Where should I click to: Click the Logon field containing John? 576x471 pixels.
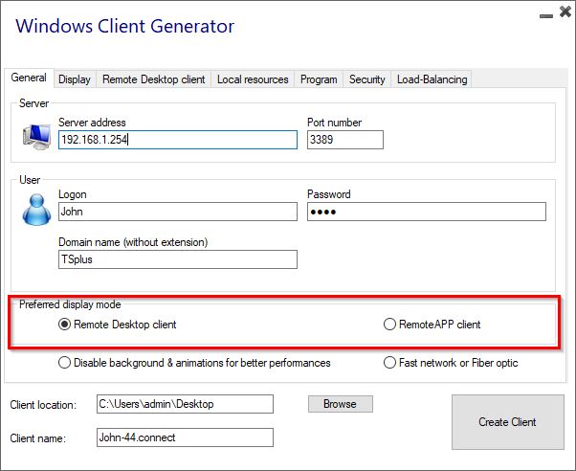tap(177, 212)
